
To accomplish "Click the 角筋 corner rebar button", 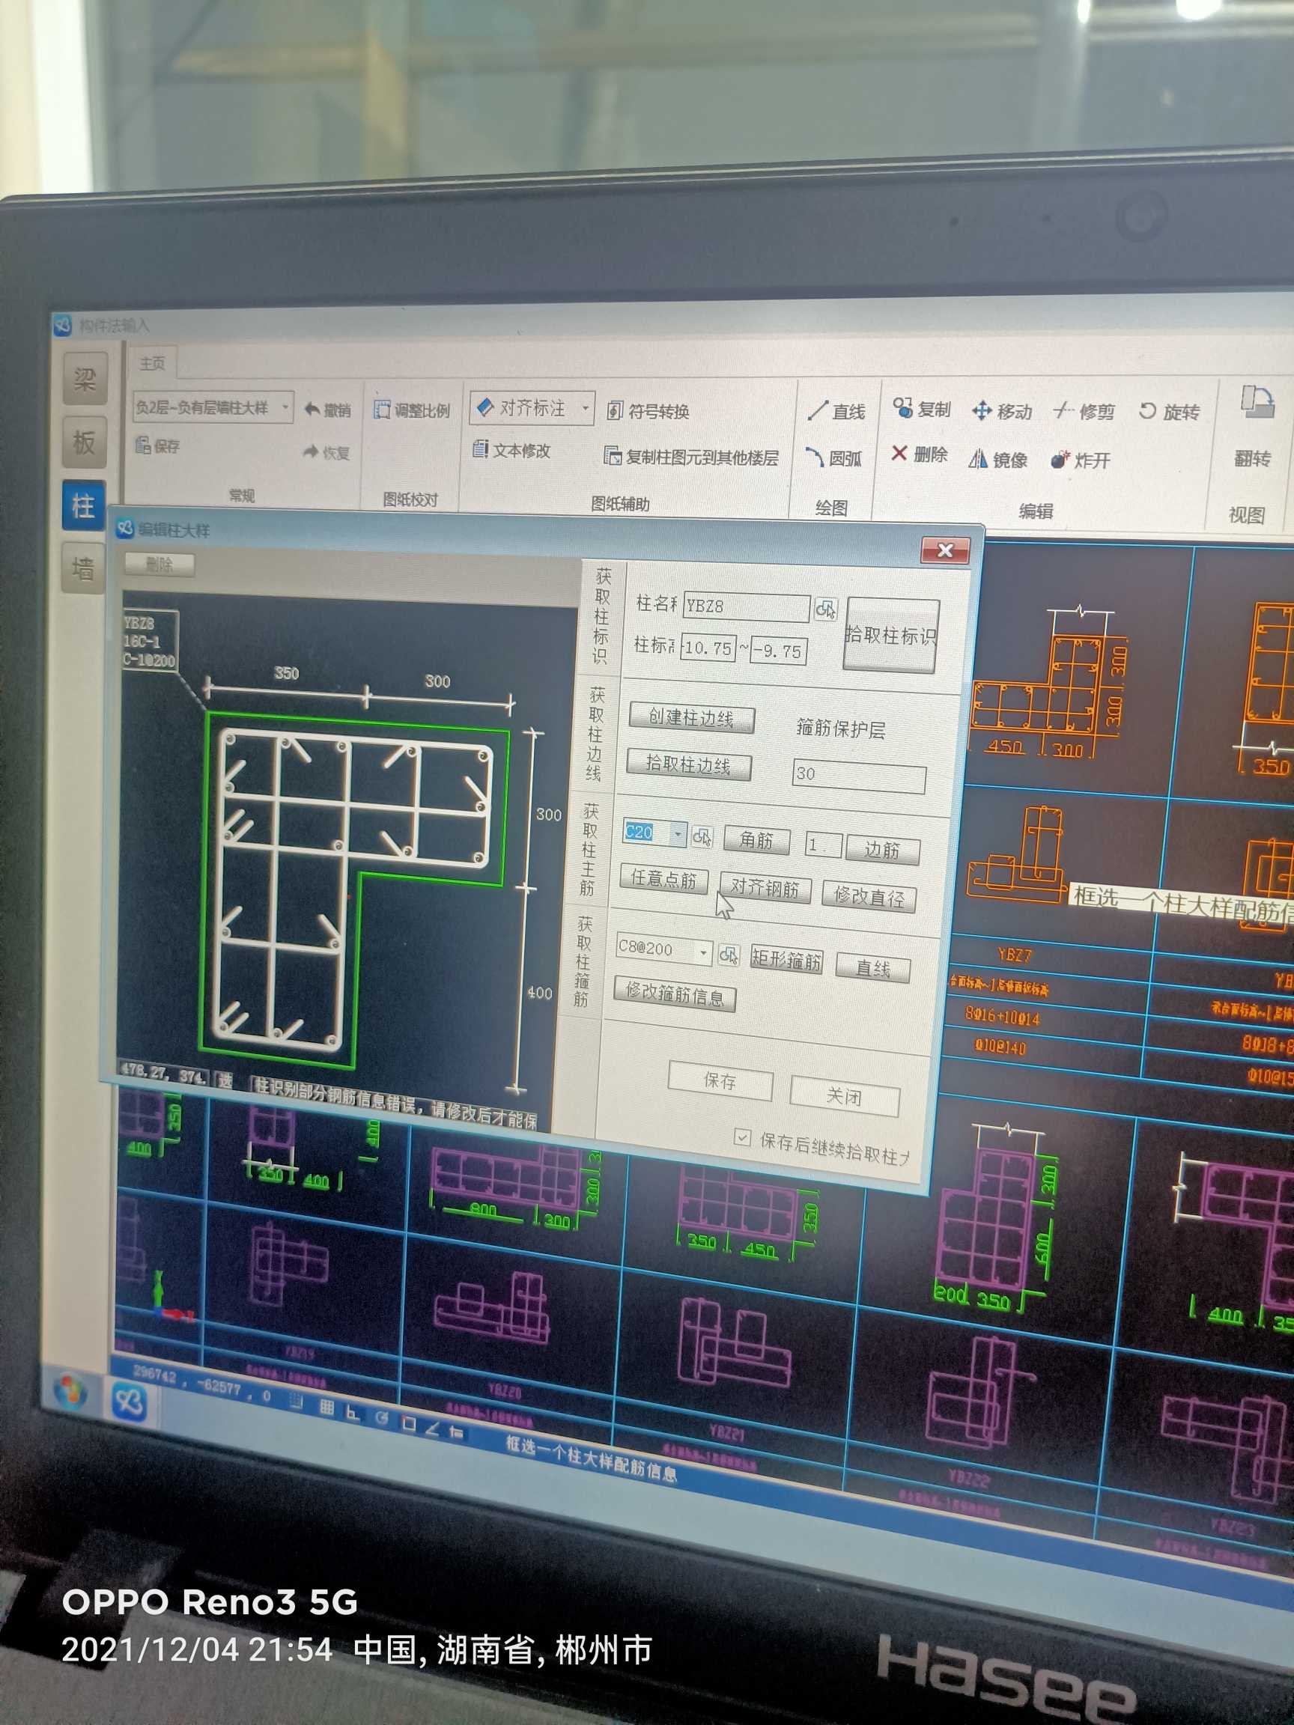I will (x=756, y=840).
